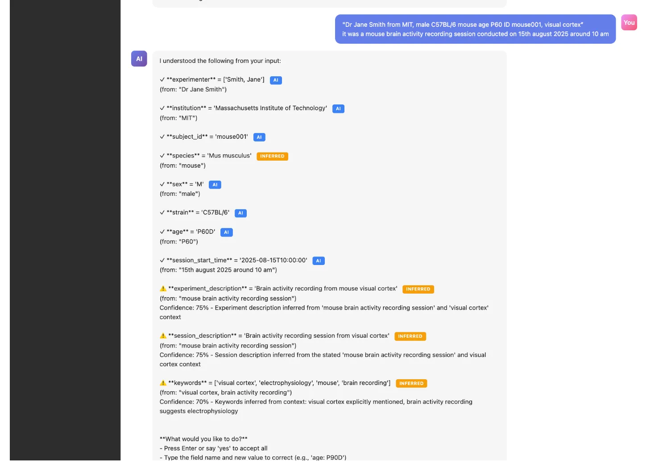Image resolution: width=663 pixels, height=464 pixels.
Task: Click the AI assistant avatar icon
Action: coord(139,59)
